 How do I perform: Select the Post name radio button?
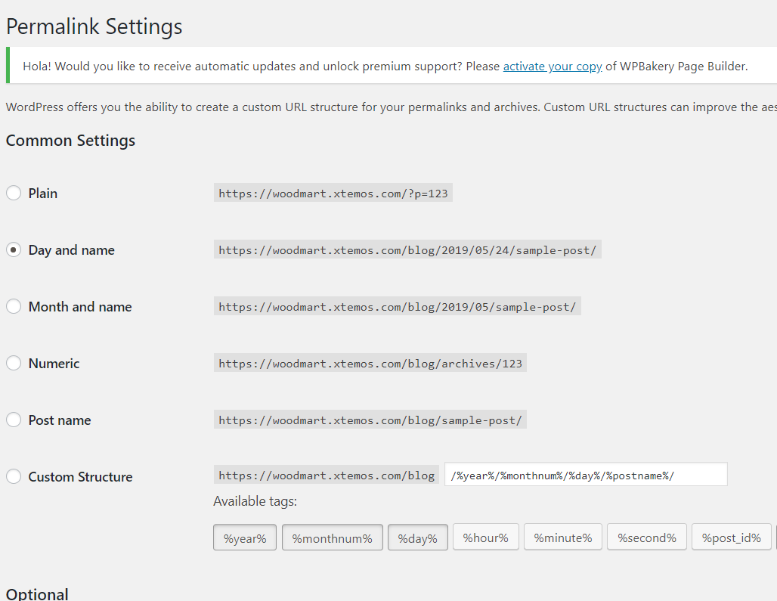tap(14, 420)
